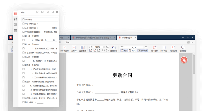The width and height of the screenshot is (203, 111).
Task: Open the zoom percentage dropdown
Action: coord(103,47)
